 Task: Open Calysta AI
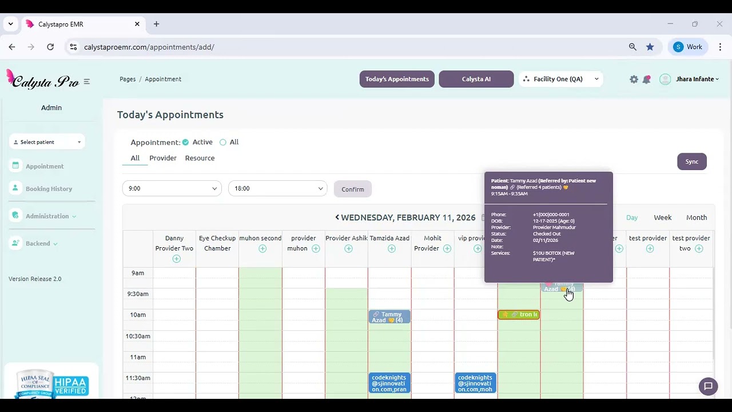click(x=476, y=79)
